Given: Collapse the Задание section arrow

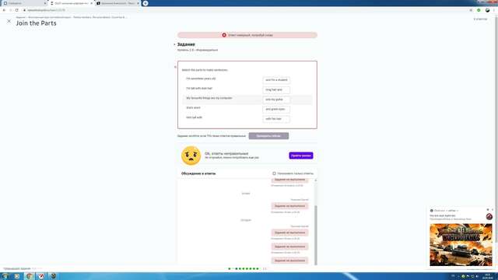Looking at the screenshot, I should pyautogui.click(x=174, y=44).
